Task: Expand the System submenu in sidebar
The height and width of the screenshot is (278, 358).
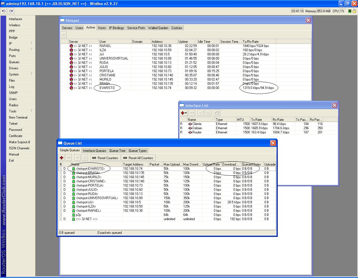Action: click(x=32, y=74)
